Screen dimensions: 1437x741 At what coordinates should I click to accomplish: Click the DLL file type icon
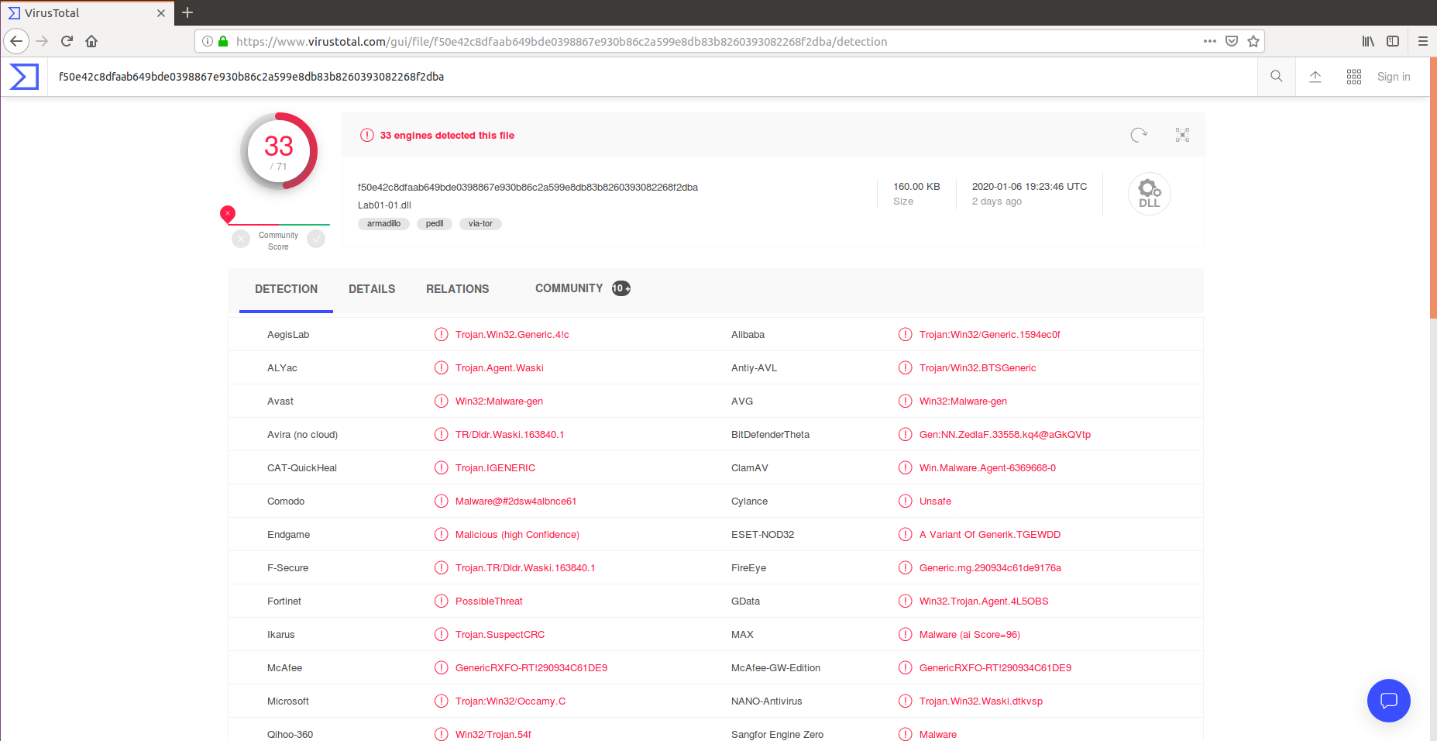(1150, 194)
